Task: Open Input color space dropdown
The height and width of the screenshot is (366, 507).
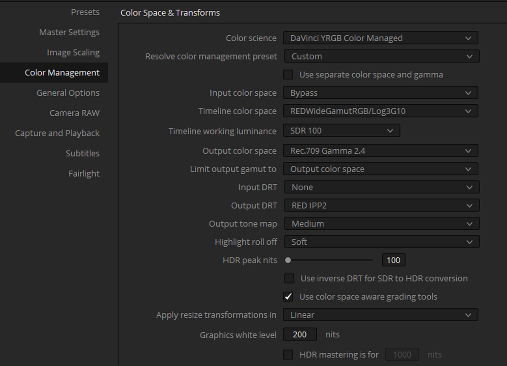Action: tap(380, 93)
